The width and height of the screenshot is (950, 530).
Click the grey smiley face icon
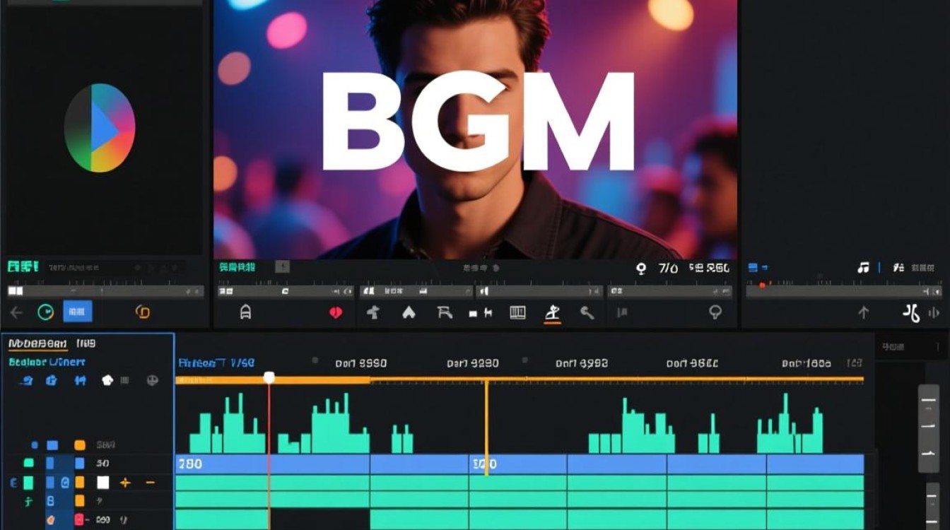[x=152, y=380]
